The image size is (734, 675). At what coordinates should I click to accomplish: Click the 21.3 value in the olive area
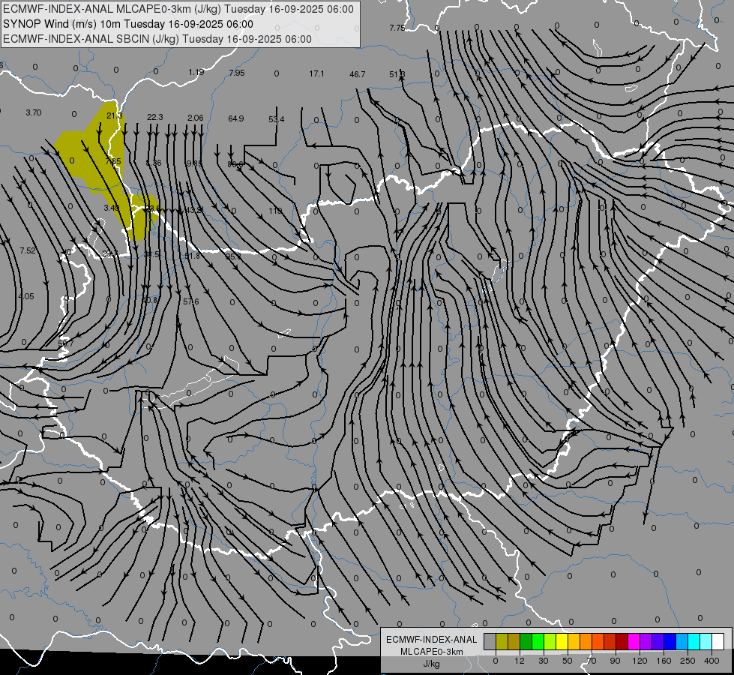tap(114, 115)
